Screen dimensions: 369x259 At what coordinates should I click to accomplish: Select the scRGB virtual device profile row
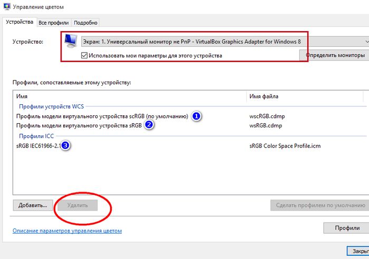coord(102,116)
